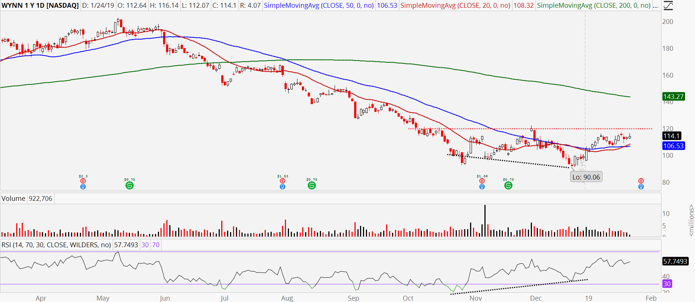Click the lightbulb icon under $2.3 earnings

[83, 186]
